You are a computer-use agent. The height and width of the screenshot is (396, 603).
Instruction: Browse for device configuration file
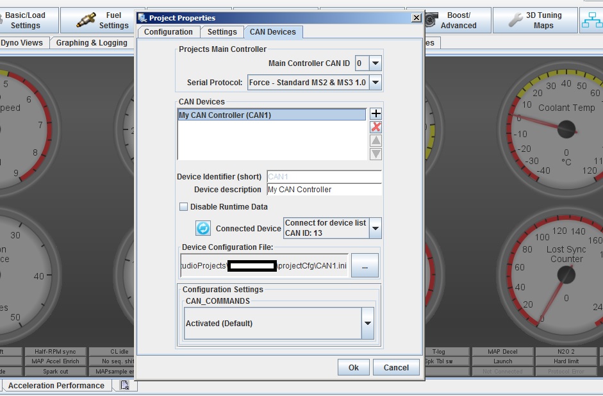pos(365,266)
